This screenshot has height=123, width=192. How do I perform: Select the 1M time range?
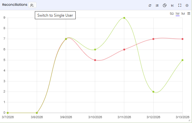tap(183, 14)
